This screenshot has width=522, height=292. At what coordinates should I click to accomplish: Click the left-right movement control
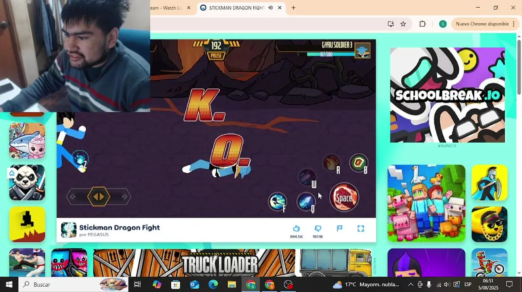(x=99, y=197)
